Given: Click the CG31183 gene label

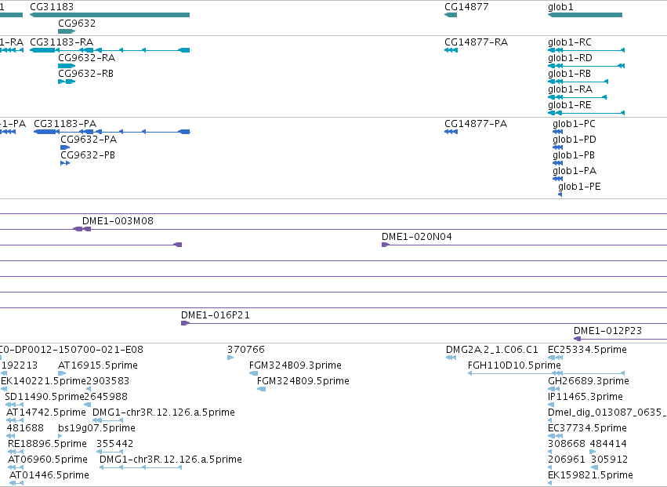Looking at the screenshot, I should [x=52, y=7].
